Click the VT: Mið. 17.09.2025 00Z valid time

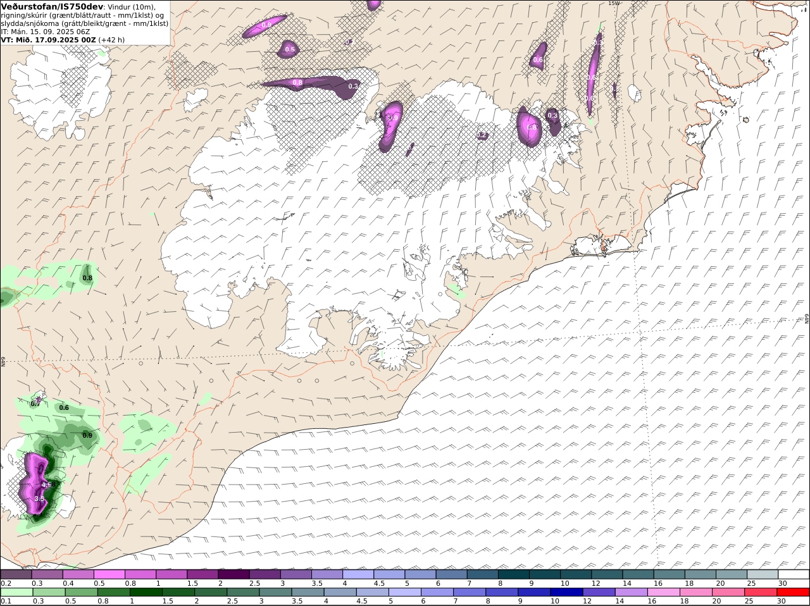(48, 39)
